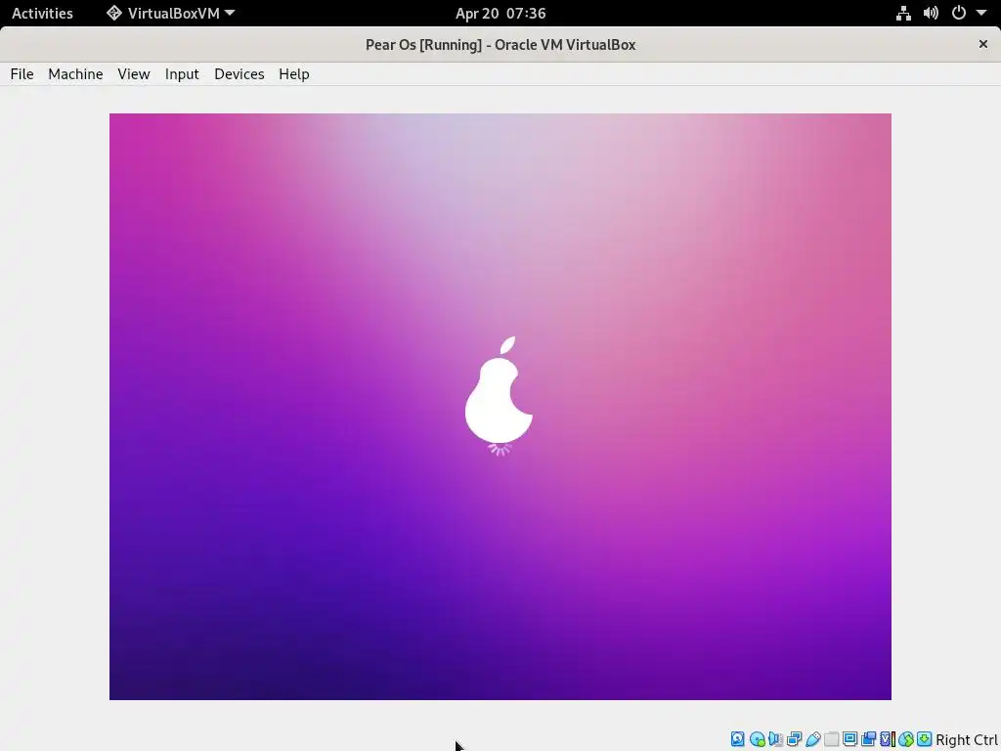Click the mouse integration status icon
Image resolution: width=1001 pixels, height=751 pixels.
tap(906, 739)
